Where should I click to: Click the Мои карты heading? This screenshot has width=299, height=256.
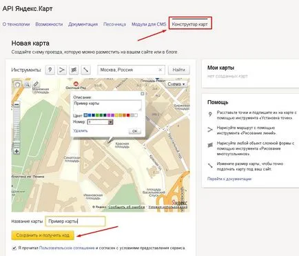[220, 68]
